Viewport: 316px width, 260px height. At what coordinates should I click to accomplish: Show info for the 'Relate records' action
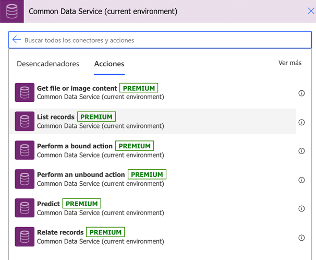coord(301,238)
